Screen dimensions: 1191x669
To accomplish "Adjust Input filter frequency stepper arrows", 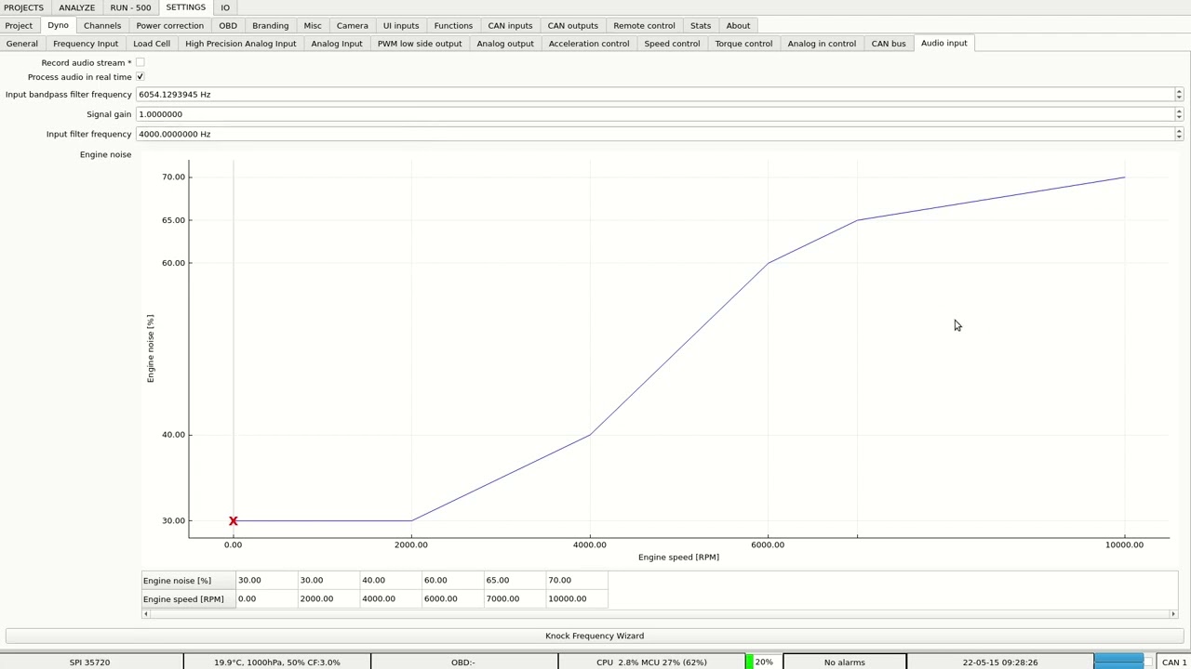I will coord(1179,134).
